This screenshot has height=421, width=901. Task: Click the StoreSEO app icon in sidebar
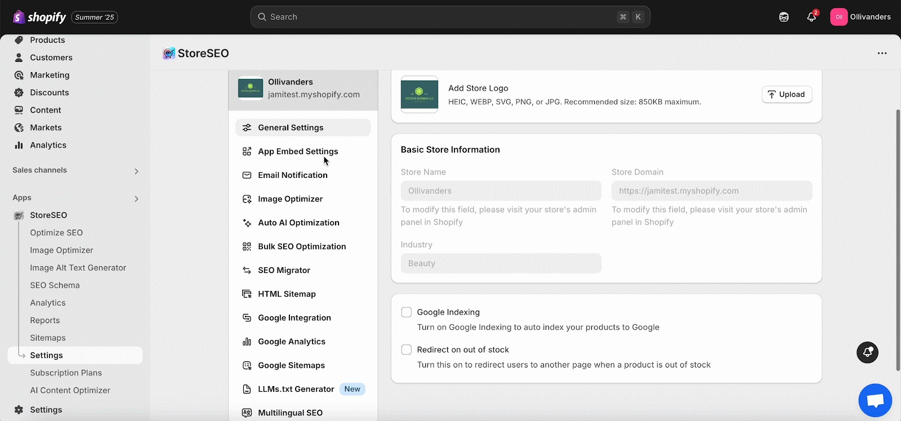[19, 215]
